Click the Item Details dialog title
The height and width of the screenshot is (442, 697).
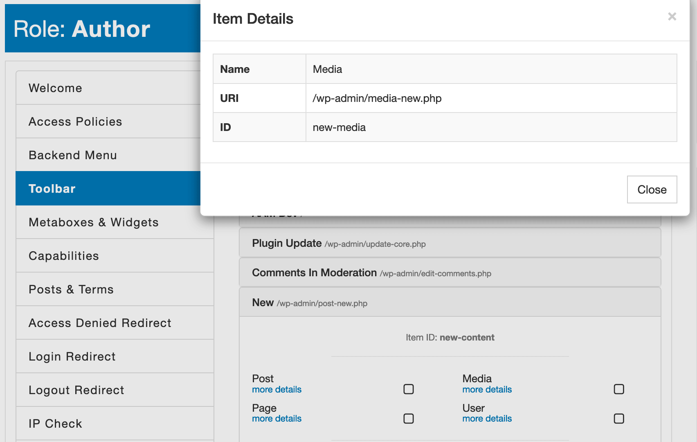pos(253,19)
